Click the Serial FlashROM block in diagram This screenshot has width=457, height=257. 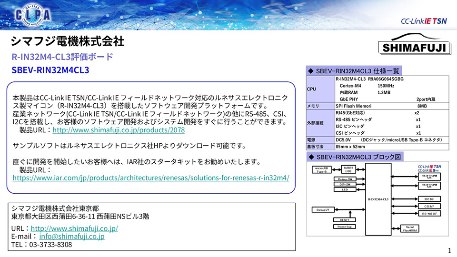pyautogui.click(x=410, y=229)
